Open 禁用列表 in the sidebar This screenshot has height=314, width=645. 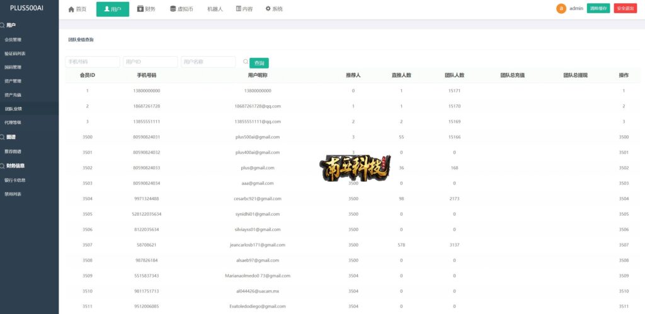click(x=13, y=194)
